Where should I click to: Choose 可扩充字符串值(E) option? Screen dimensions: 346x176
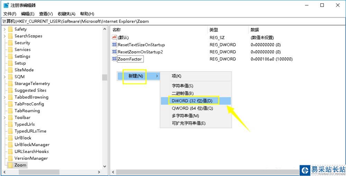(x=196, y=123)
